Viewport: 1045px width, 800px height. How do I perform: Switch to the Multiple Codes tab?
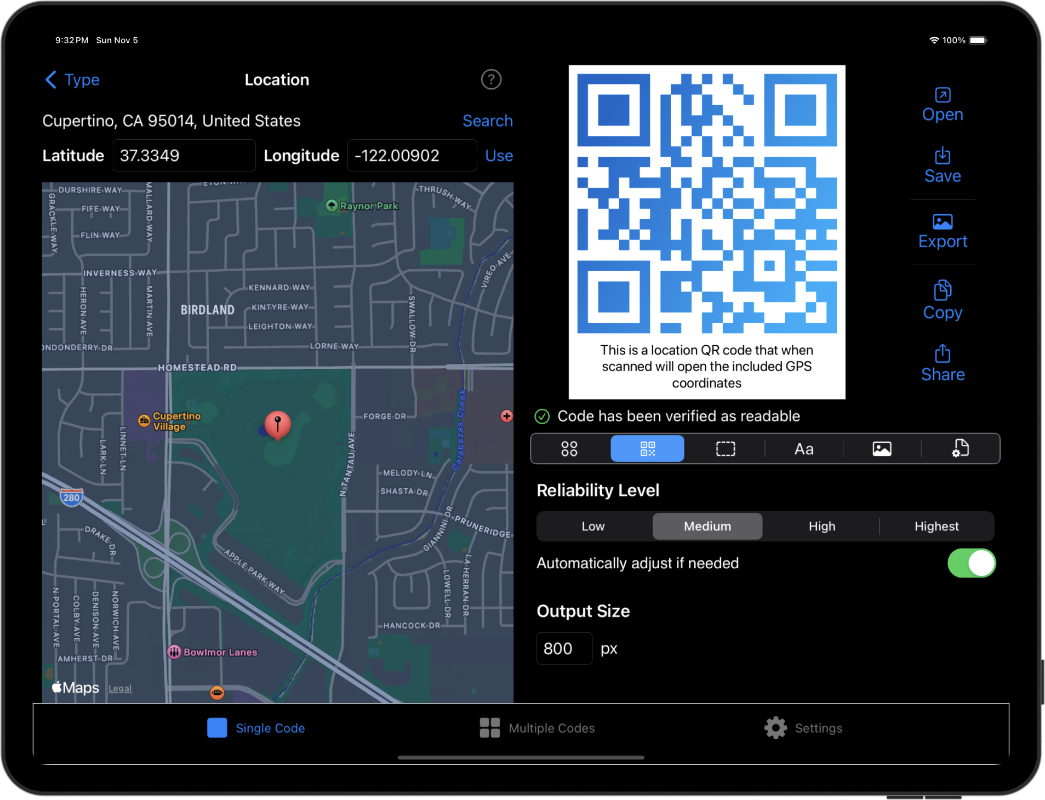pos(537,728)
